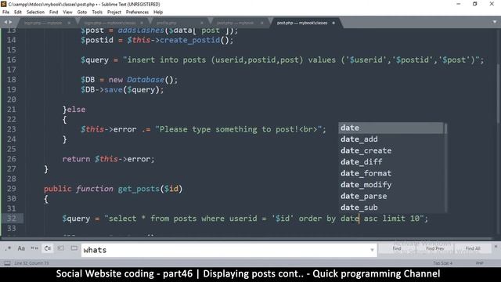Viewport: 501px width, 282px height.
Task: Toggle whole word match option
Action: 34,248
